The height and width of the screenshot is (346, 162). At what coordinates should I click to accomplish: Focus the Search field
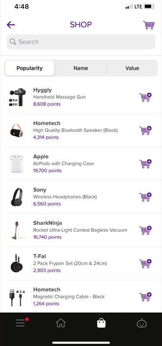81,42
